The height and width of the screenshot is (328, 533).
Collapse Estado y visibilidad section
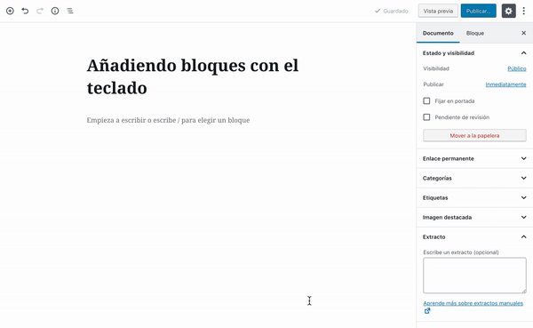pos(474,53)
